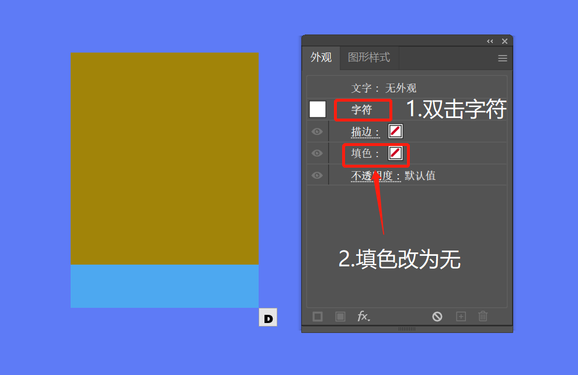Delete selected item with the trash icon

click(x=483, y=316)
